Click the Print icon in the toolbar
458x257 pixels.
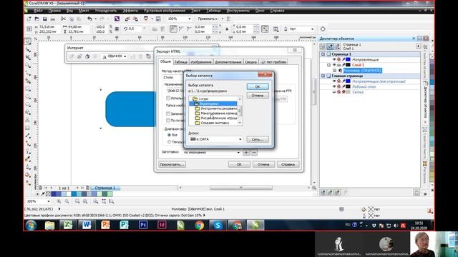[52, 19]
